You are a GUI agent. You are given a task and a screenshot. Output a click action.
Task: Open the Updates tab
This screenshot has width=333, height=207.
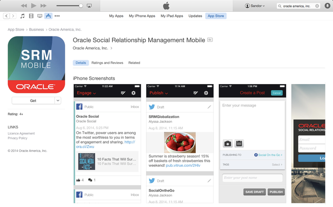[x=195, y=16]
